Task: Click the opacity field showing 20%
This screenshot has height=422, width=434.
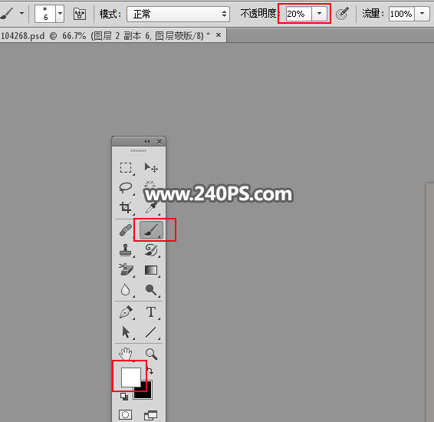Action: click(x=299, y=14)
